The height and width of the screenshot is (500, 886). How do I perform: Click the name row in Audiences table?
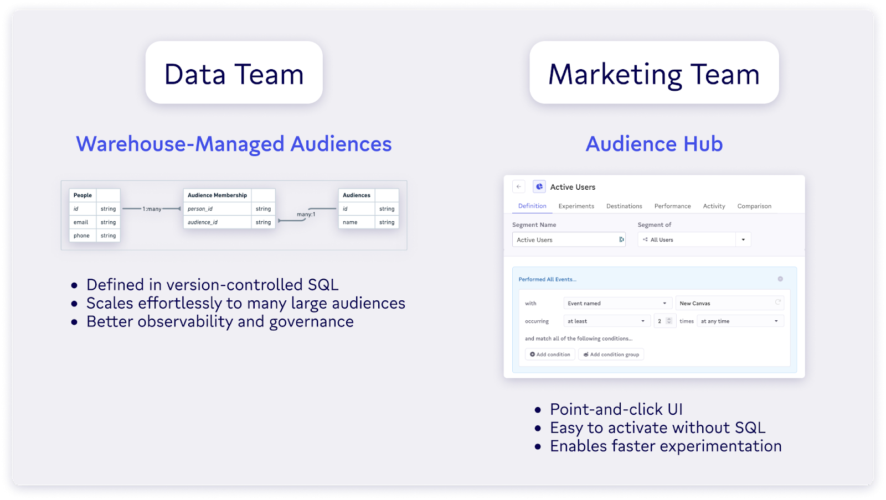[x=368, y=222]
